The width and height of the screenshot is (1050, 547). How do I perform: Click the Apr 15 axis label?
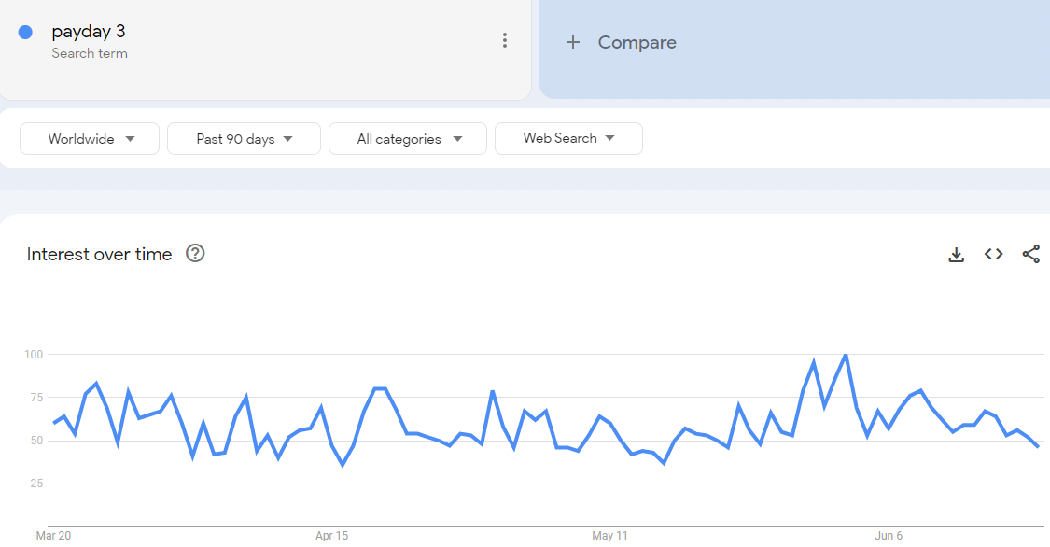pyautogui.click(x=332, y=536)
